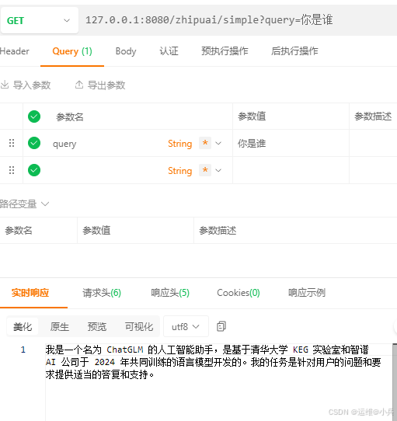Viewport: 397px width, 421px height.
Task: Open the 请求头(6) tab
Action: tap(102, 293)
